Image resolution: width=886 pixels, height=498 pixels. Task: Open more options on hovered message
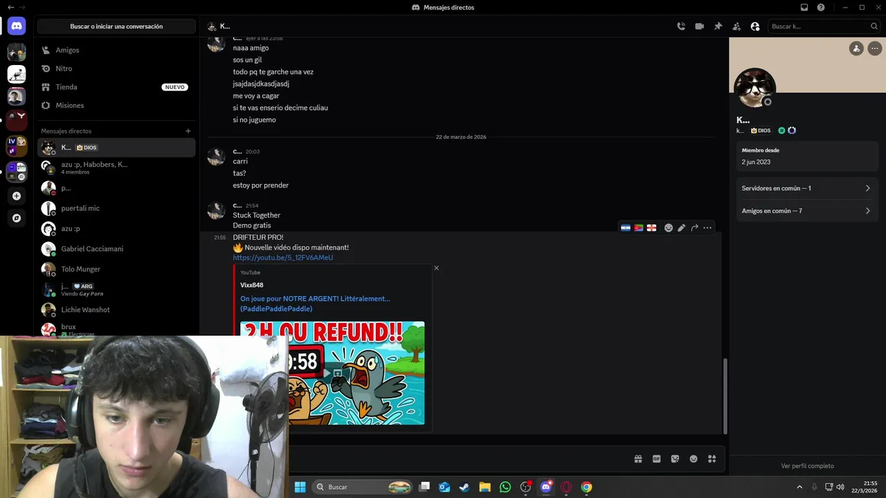pos(707,228)
